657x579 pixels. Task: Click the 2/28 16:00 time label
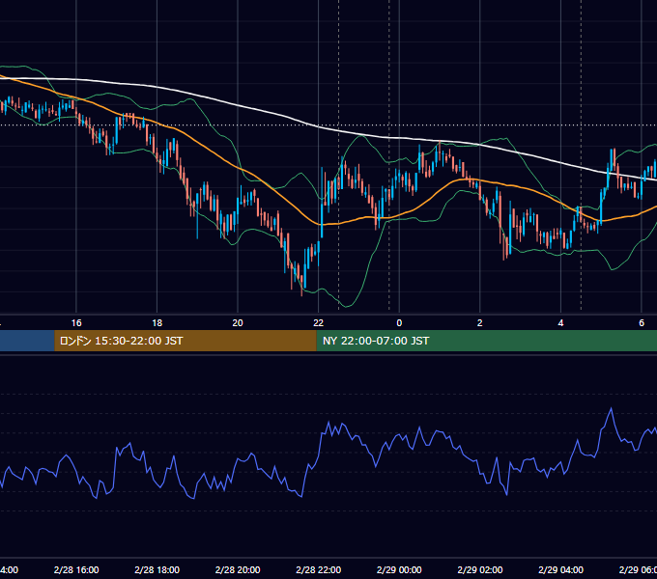pyautogui.click(x=76, y=569)
